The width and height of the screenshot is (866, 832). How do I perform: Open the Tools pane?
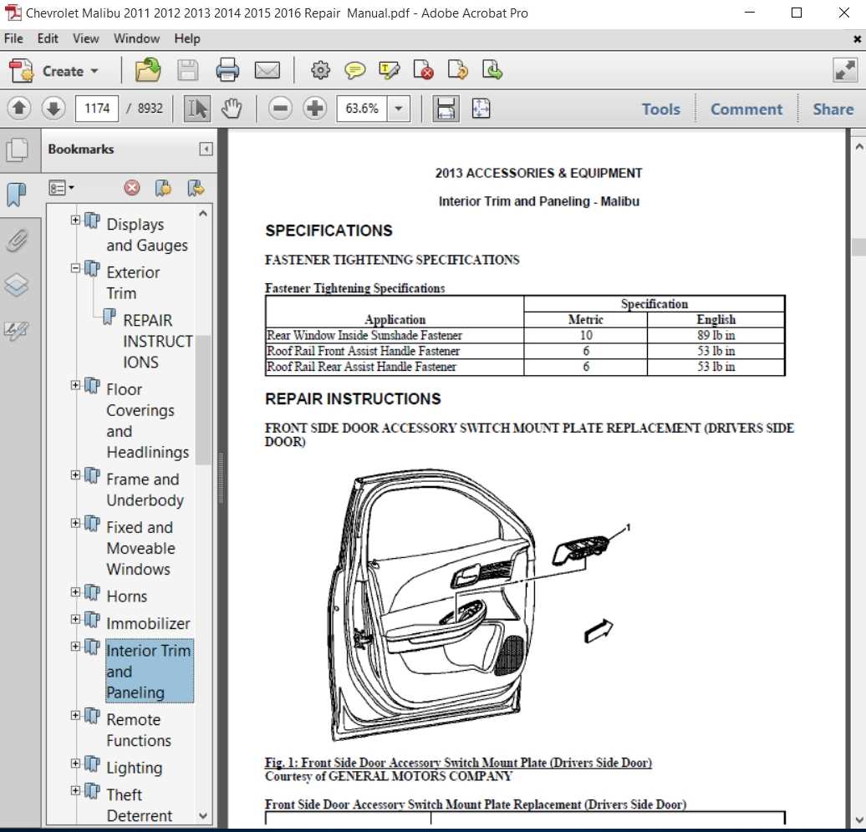coord(660,109)
